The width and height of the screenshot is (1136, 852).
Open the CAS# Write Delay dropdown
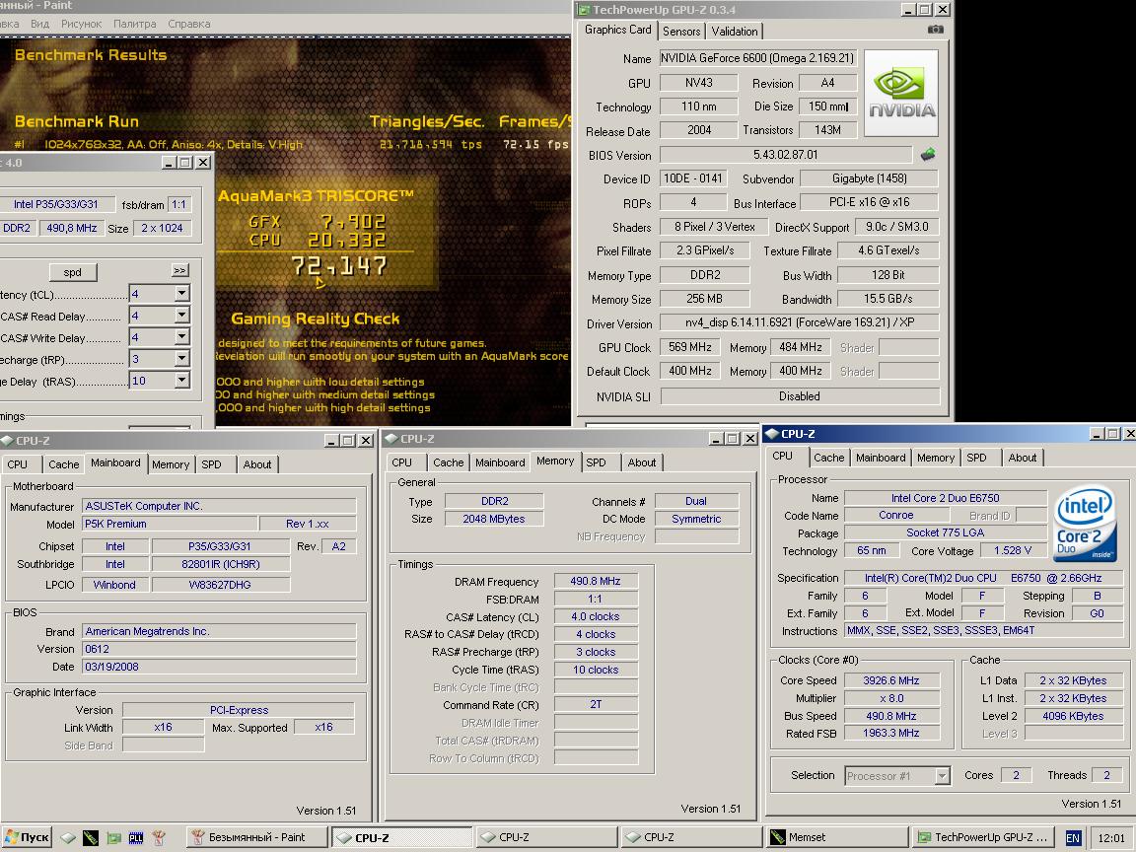point(181,337)
